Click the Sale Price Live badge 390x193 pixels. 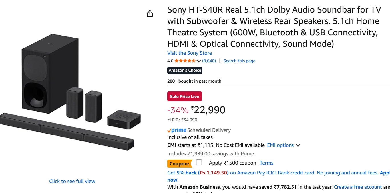click(x=184, y=96)
